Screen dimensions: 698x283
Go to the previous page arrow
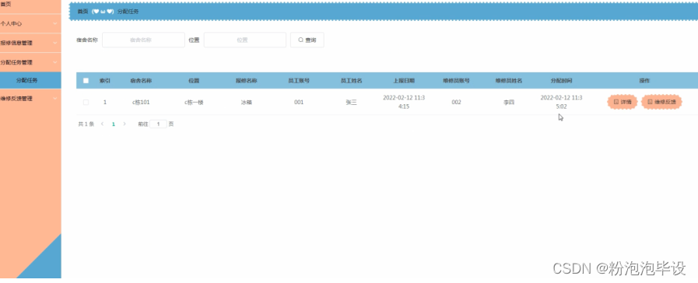102,124
